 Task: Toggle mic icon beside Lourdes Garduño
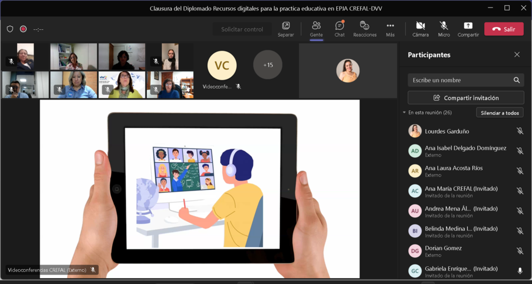pyautogui.click(x=520, y=131)
